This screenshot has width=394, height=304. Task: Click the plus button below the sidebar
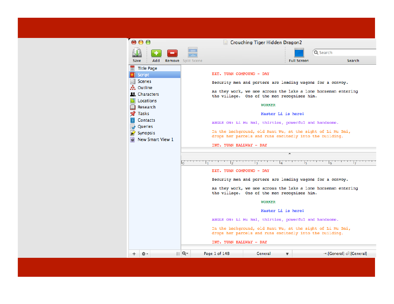[x=134, y=254]
